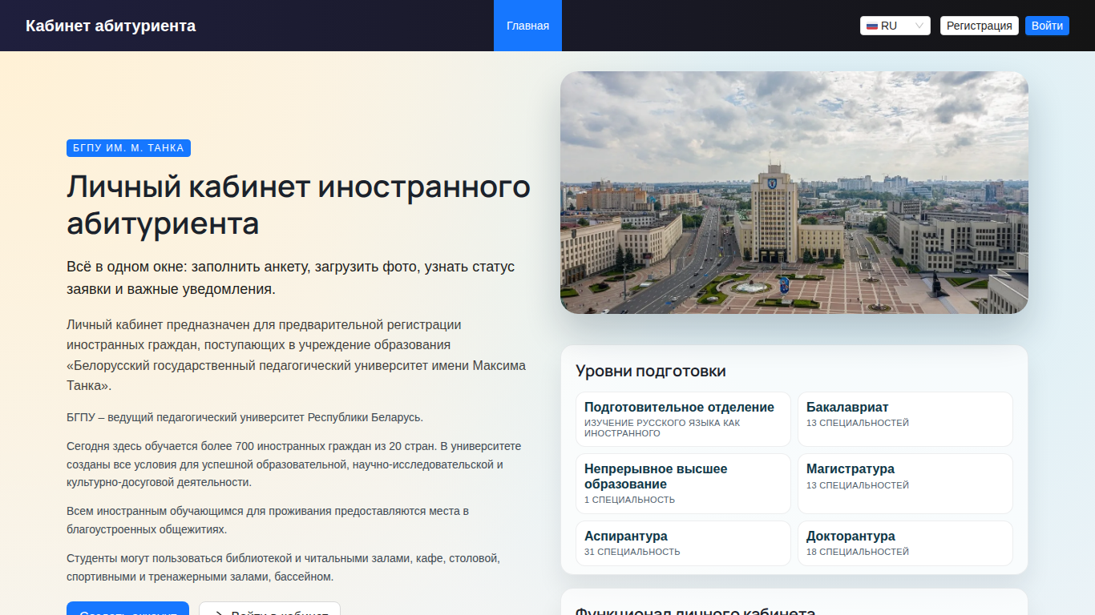Select the Главная navigation item
1095x615 pixels.
click(527, 26)
